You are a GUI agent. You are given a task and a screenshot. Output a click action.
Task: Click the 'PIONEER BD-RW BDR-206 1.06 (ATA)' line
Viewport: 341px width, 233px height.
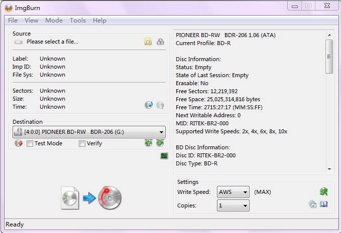coord(225,35)
